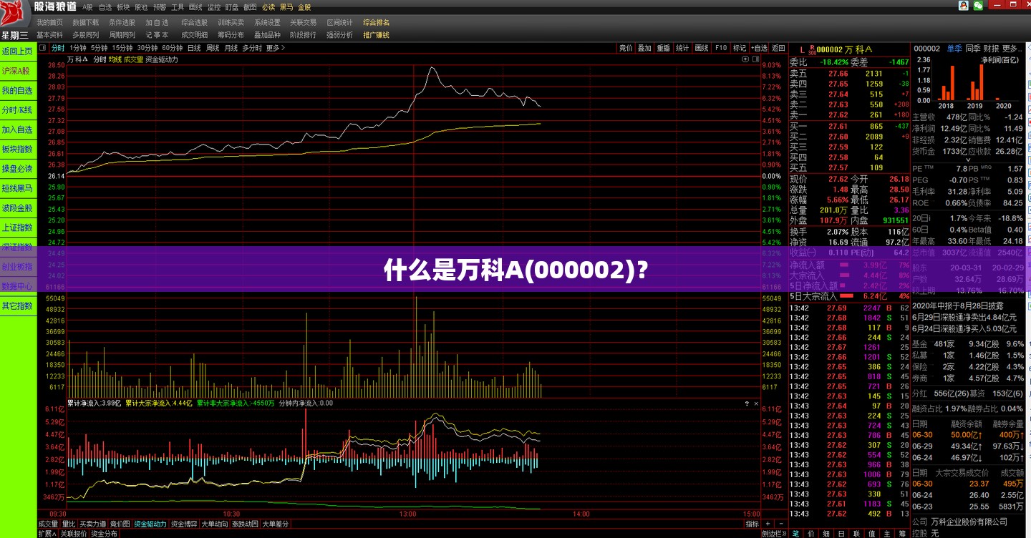Select the 笔 tab below the trade list
This screenshot has height=538, width=1031.
coord(796,534)
